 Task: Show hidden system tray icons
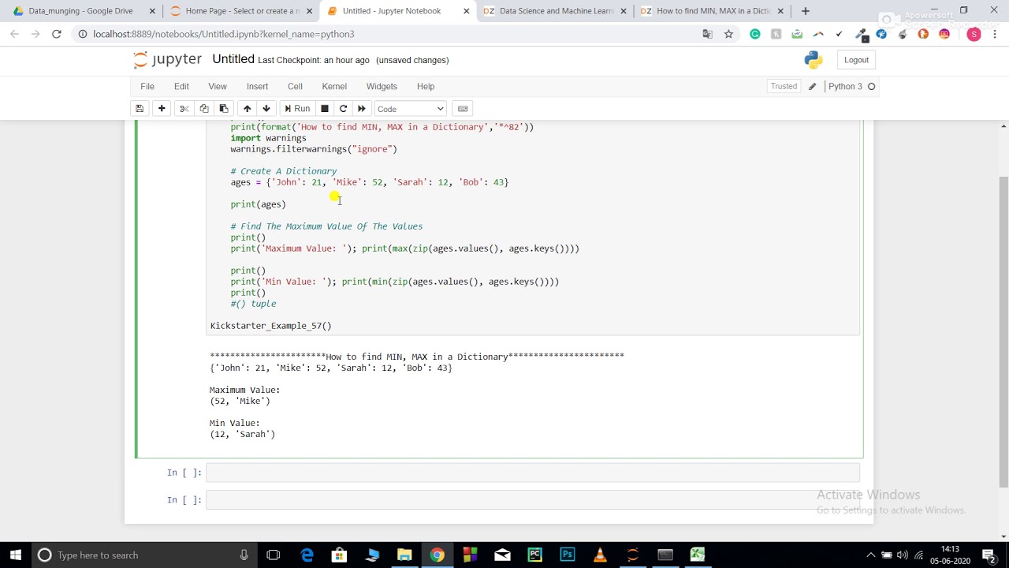(871, 555)
